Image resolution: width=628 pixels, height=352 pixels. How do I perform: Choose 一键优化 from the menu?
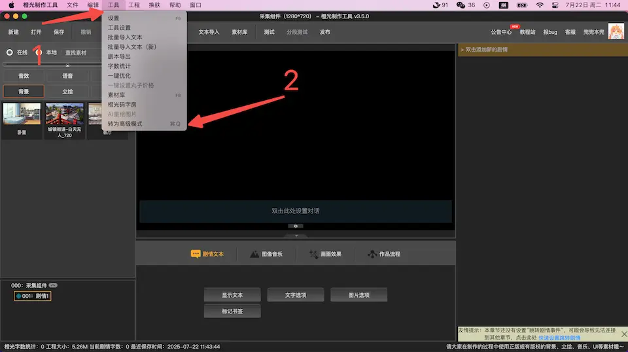pos(144,76)
